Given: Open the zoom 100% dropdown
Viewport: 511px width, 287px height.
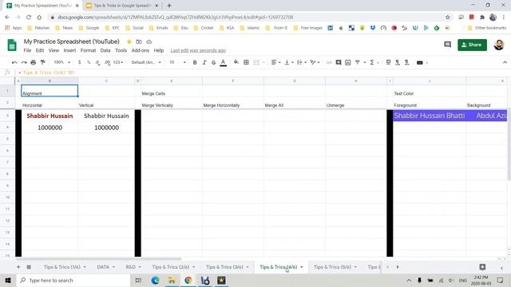Looking at the screenshot, I should tap(62, 62).
